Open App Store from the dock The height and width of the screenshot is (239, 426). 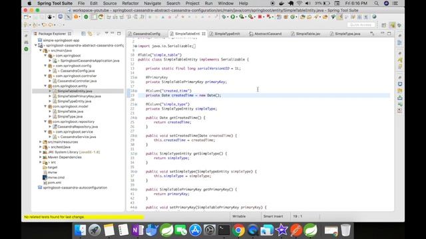195,230
